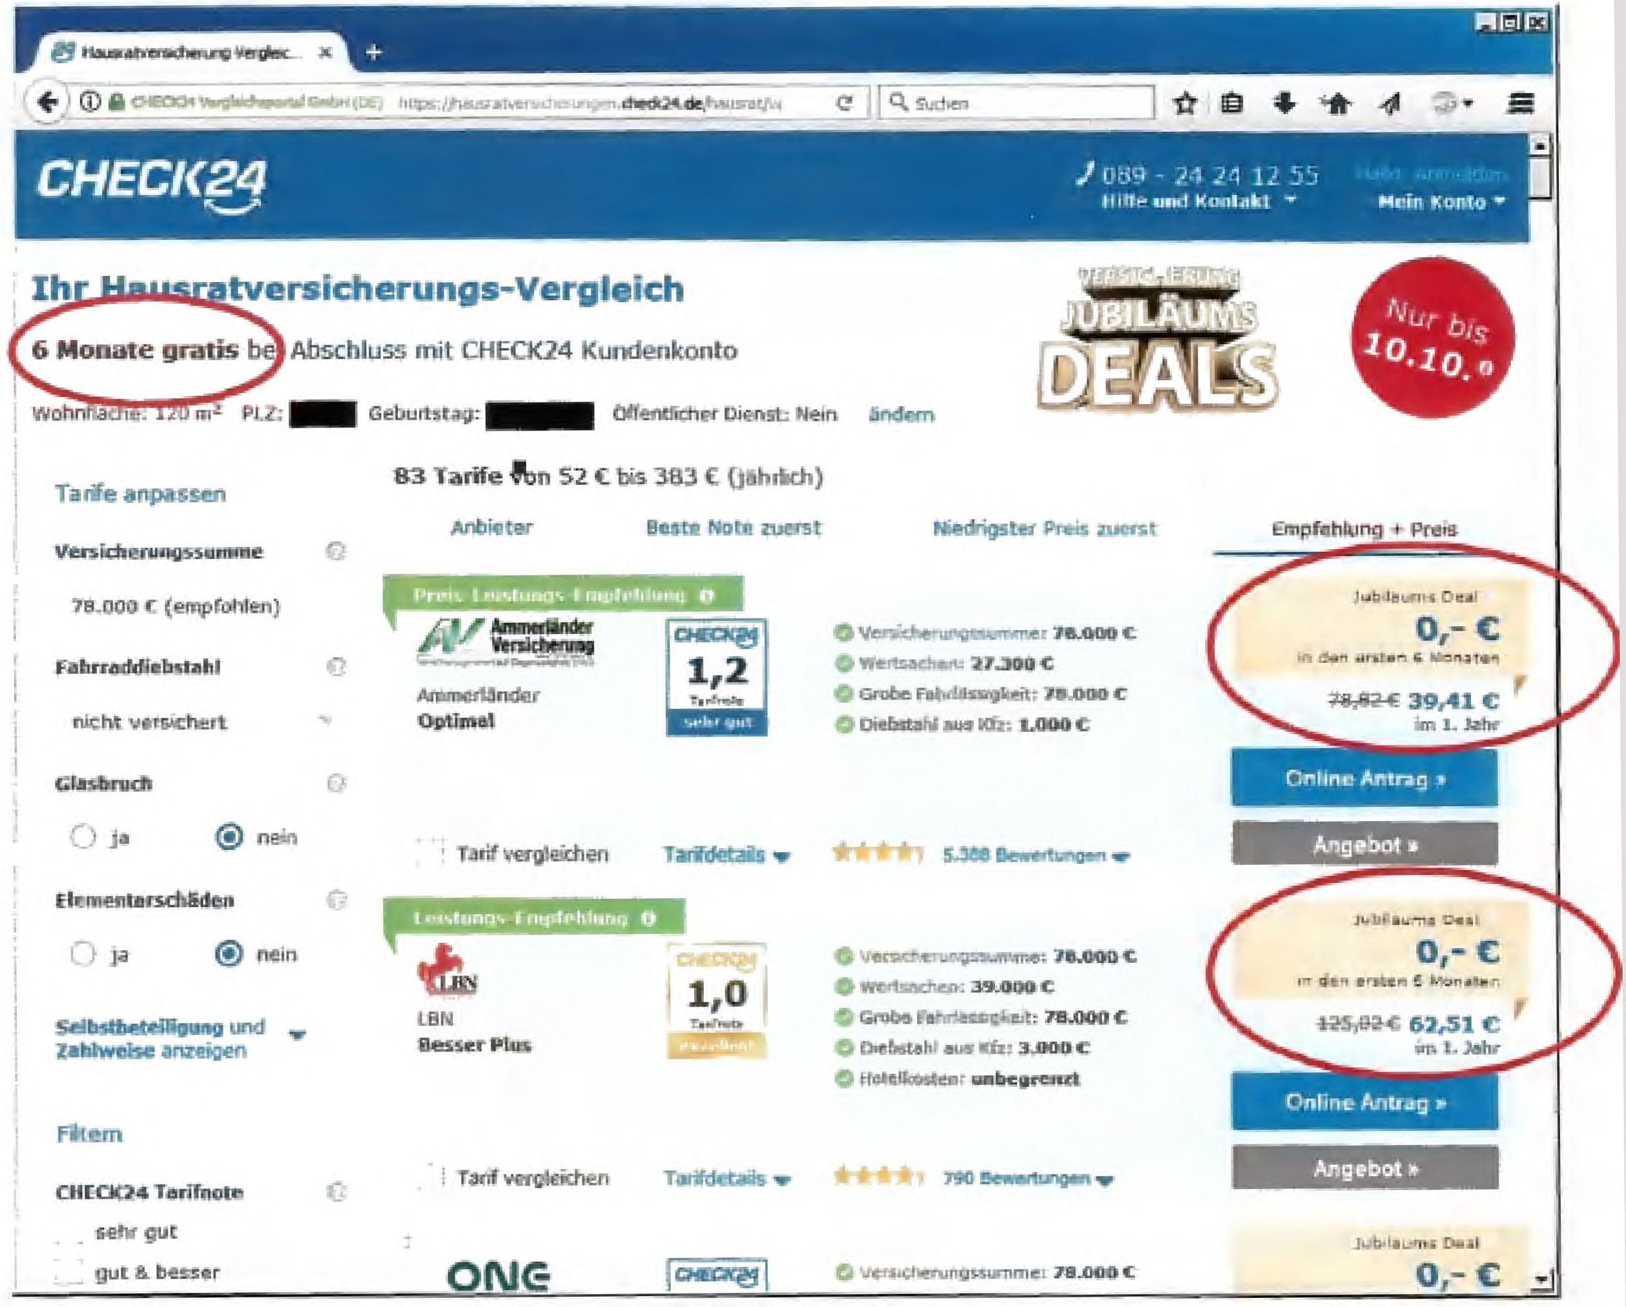Expand the 790 Bewertungen reviews
Screen dimensions: 1626x1307
point(1027,1178)
